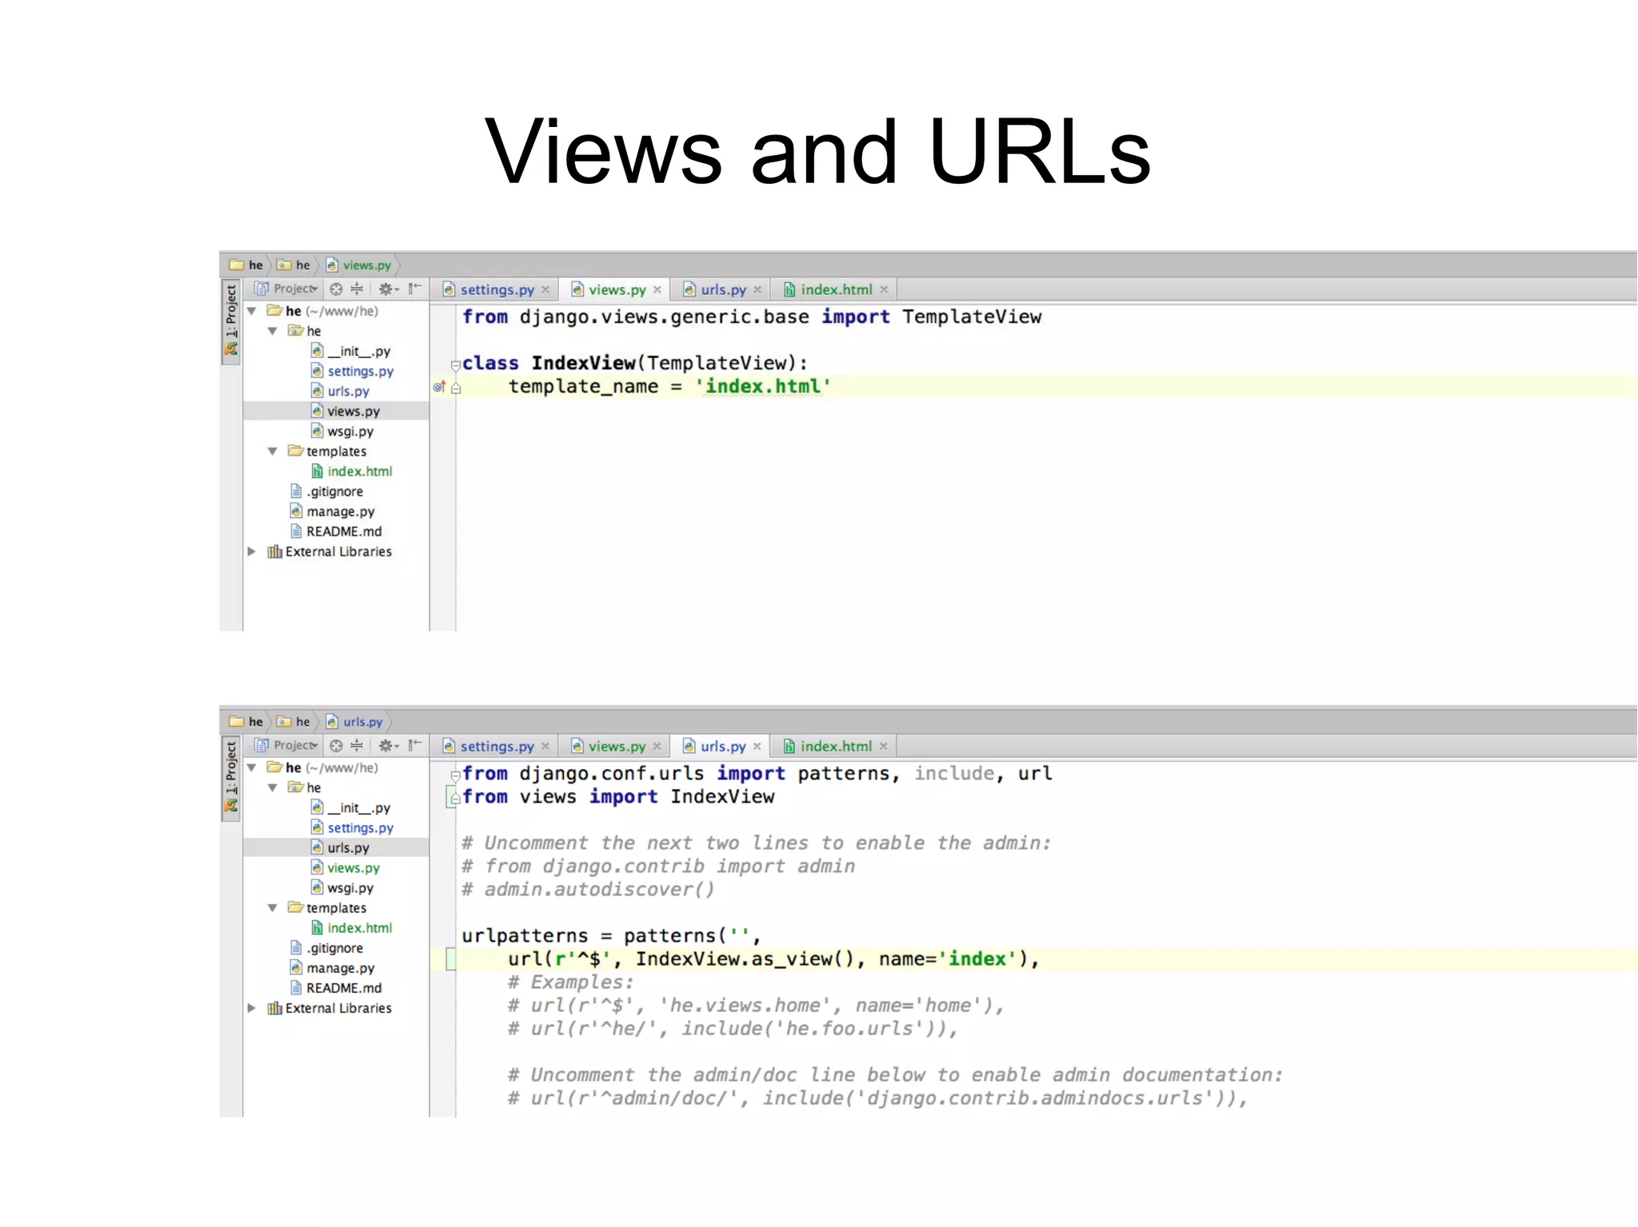This screenshot has width=1638, height=1227.
Task: Collapse templates folder in bottom tree
Action: (273, 908)
